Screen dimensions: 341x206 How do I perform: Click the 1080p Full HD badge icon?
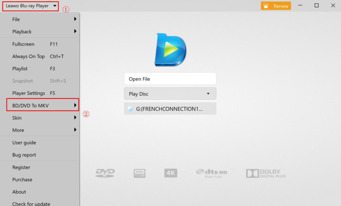pyautogui.click(x=140, y=173)
